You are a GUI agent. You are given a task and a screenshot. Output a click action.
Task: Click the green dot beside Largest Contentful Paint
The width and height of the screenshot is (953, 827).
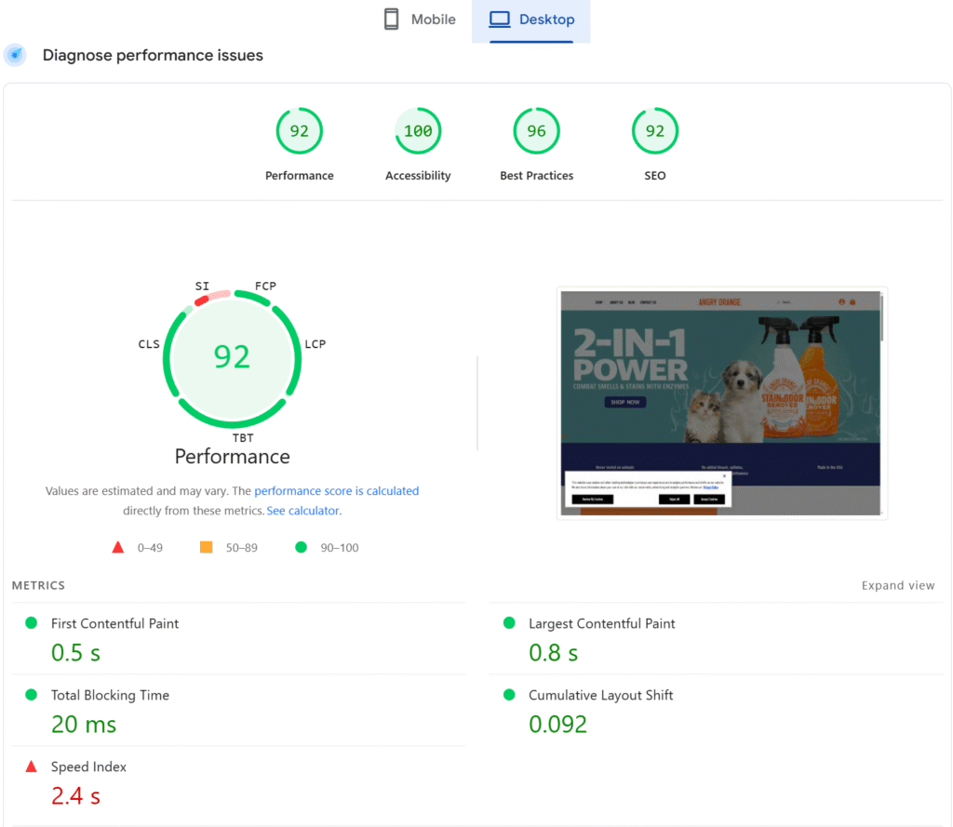tap(509, 623)
